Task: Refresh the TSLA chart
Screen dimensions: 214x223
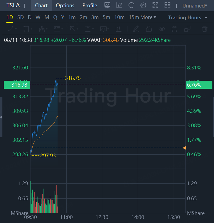Action: (131, 5)
